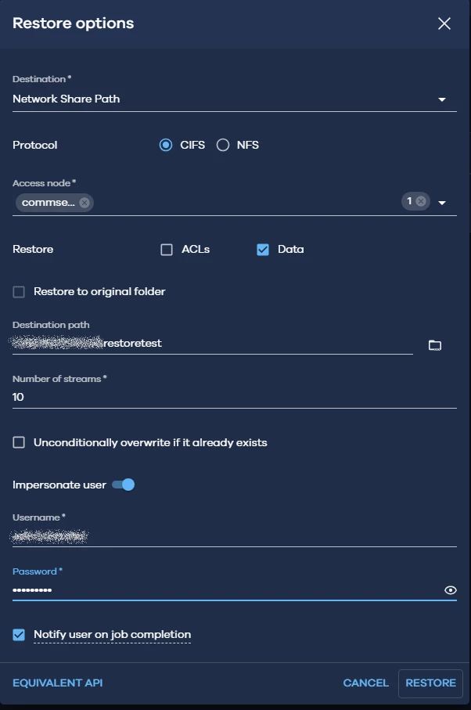
Task: Close the Restore options dialog
Action: coord(444,23)
